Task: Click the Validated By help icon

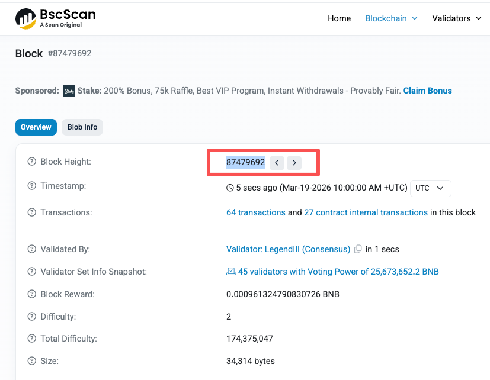Action: pos(32,250)
